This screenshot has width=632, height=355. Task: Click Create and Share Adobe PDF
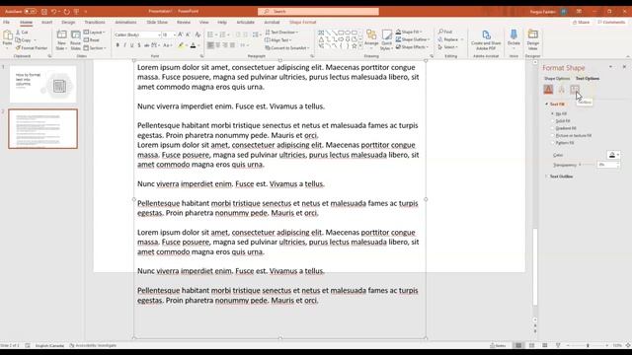click(x=486, y=40)
